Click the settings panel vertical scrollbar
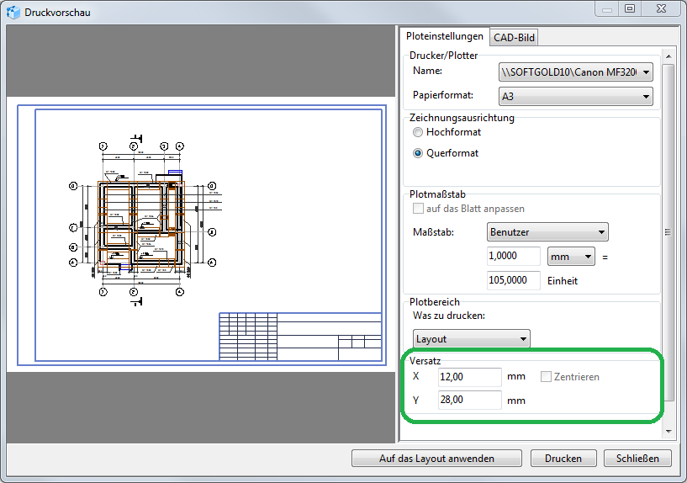Screen dimensions: 687x483 (x=669, y=233)
